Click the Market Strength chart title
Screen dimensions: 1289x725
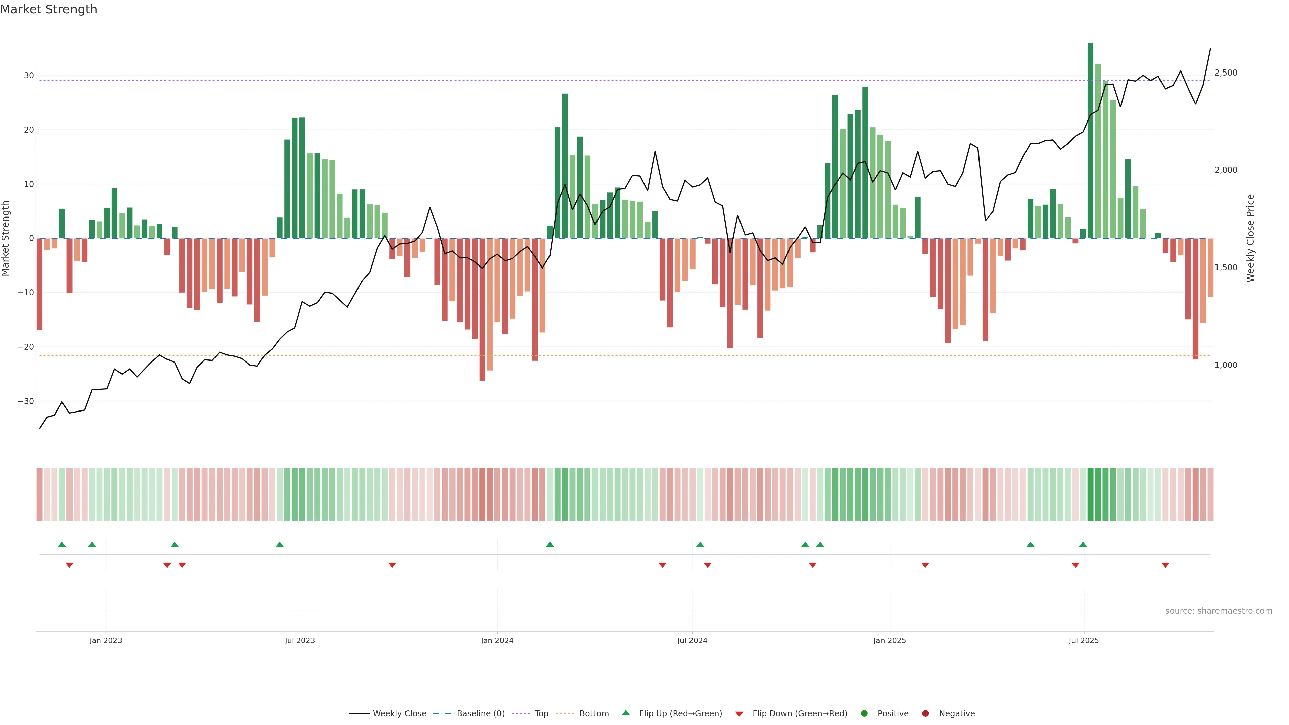[49, 9]
